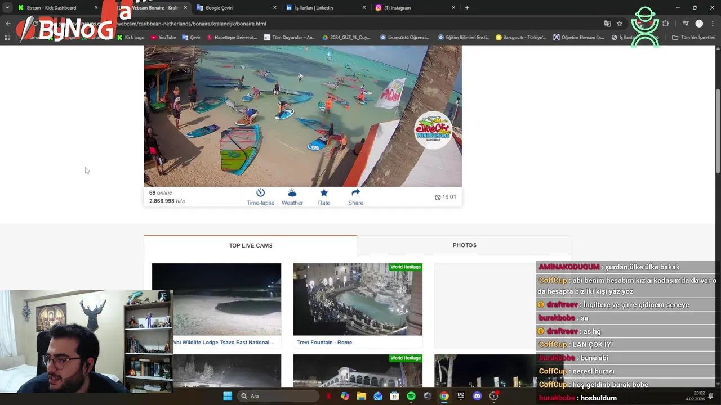Open File Explorer from the taskbar
Screen dimensions: 721x405
pyautogui.click(x=362, y=396)
